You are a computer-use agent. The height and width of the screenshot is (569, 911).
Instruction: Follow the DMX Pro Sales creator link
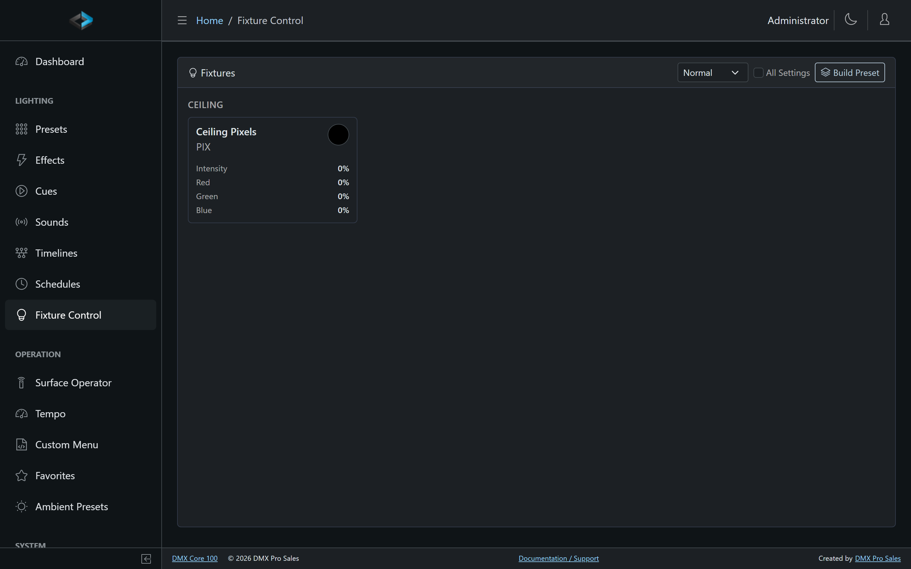(877, 559)
